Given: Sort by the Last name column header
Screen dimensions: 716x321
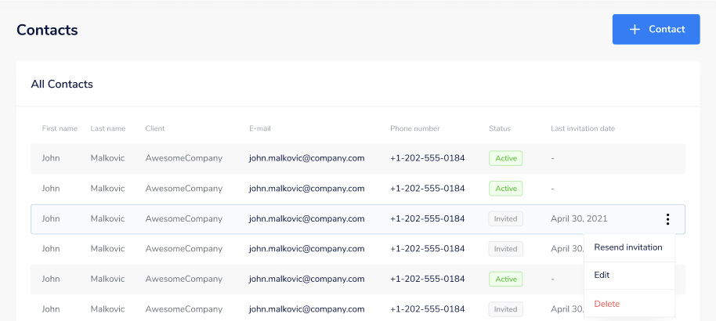Looking at the screenshot, I should click(x=108, y=128).
